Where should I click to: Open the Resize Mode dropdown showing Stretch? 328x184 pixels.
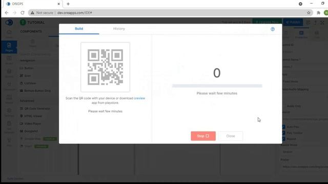(304, 152)
